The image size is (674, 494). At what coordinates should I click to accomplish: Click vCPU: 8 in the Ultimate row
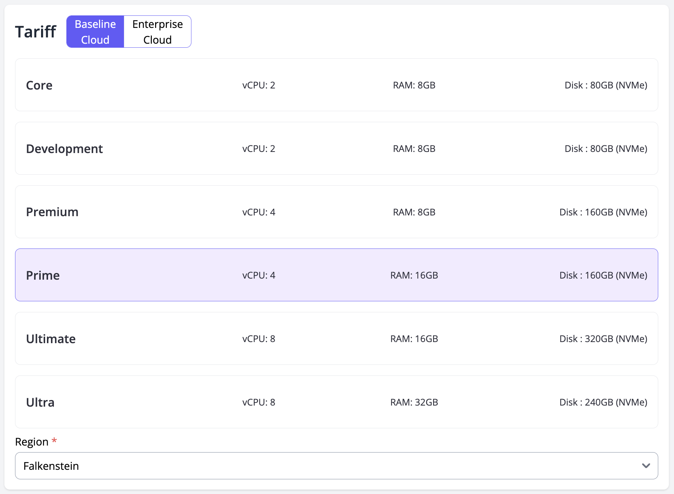pos(259,339)
